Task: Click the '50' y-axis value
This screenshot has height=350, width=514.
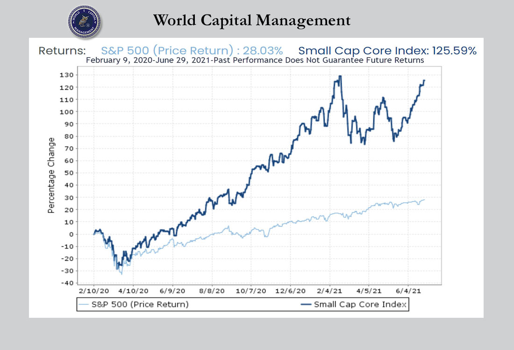Action: [x=69, y=173]
